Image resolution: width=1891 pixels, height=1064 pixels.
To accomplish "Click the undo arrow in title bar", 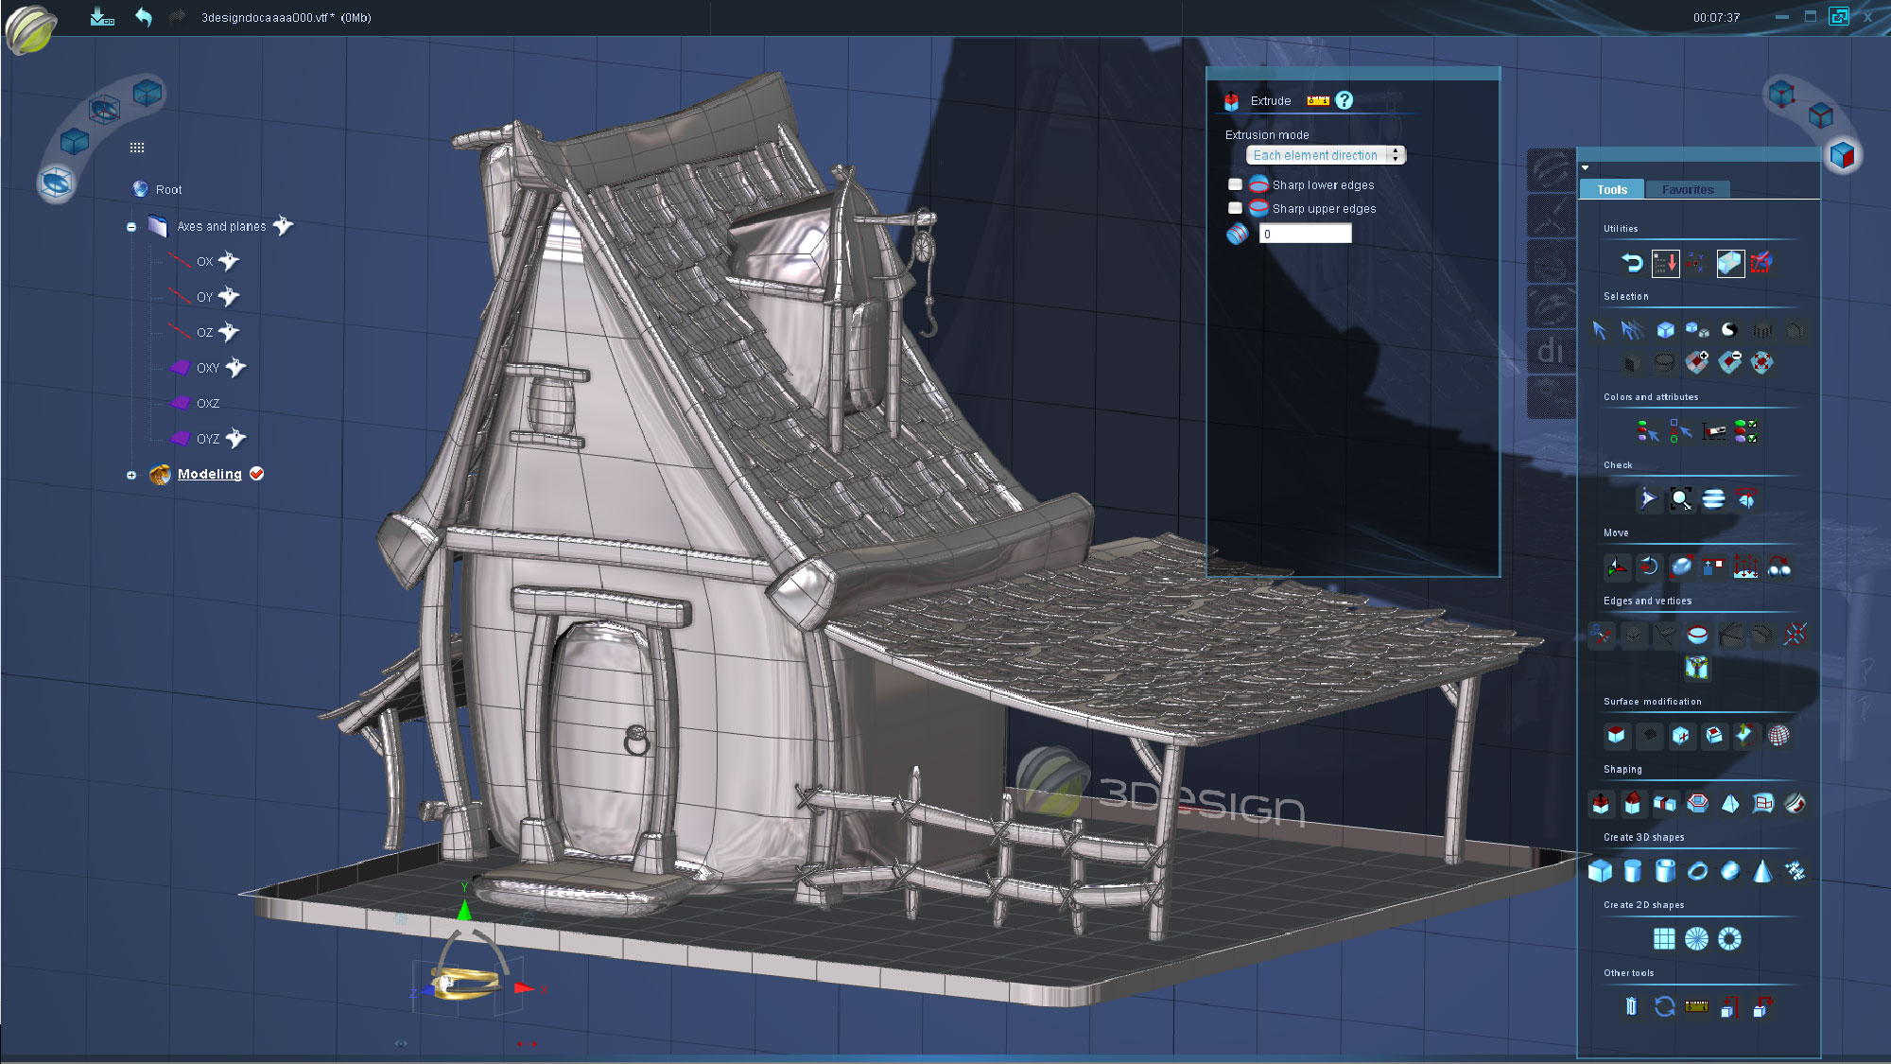I will coord(143,17).
